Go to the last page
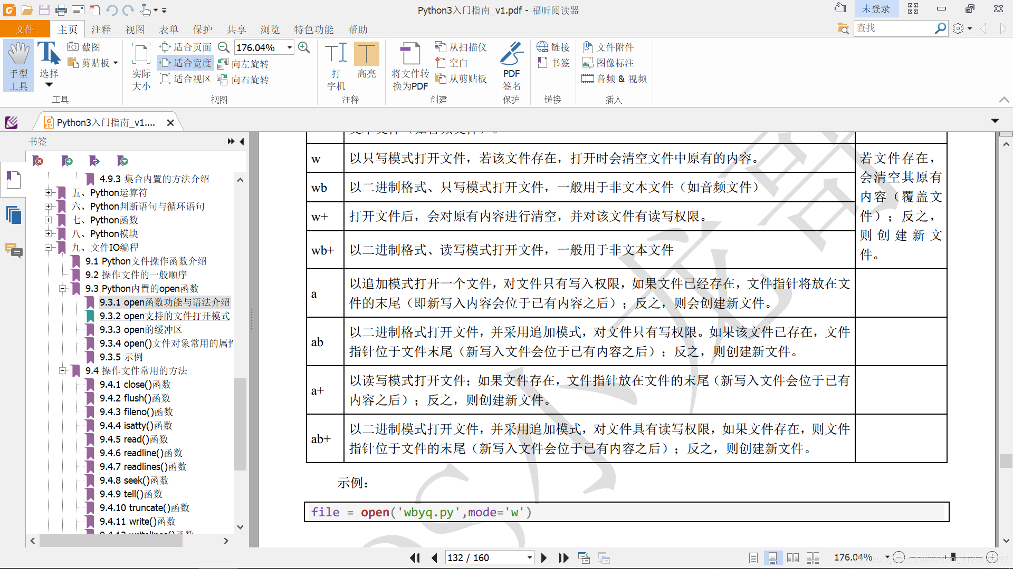This screenshot has height=569, width=1013. [x=563, y=557]
